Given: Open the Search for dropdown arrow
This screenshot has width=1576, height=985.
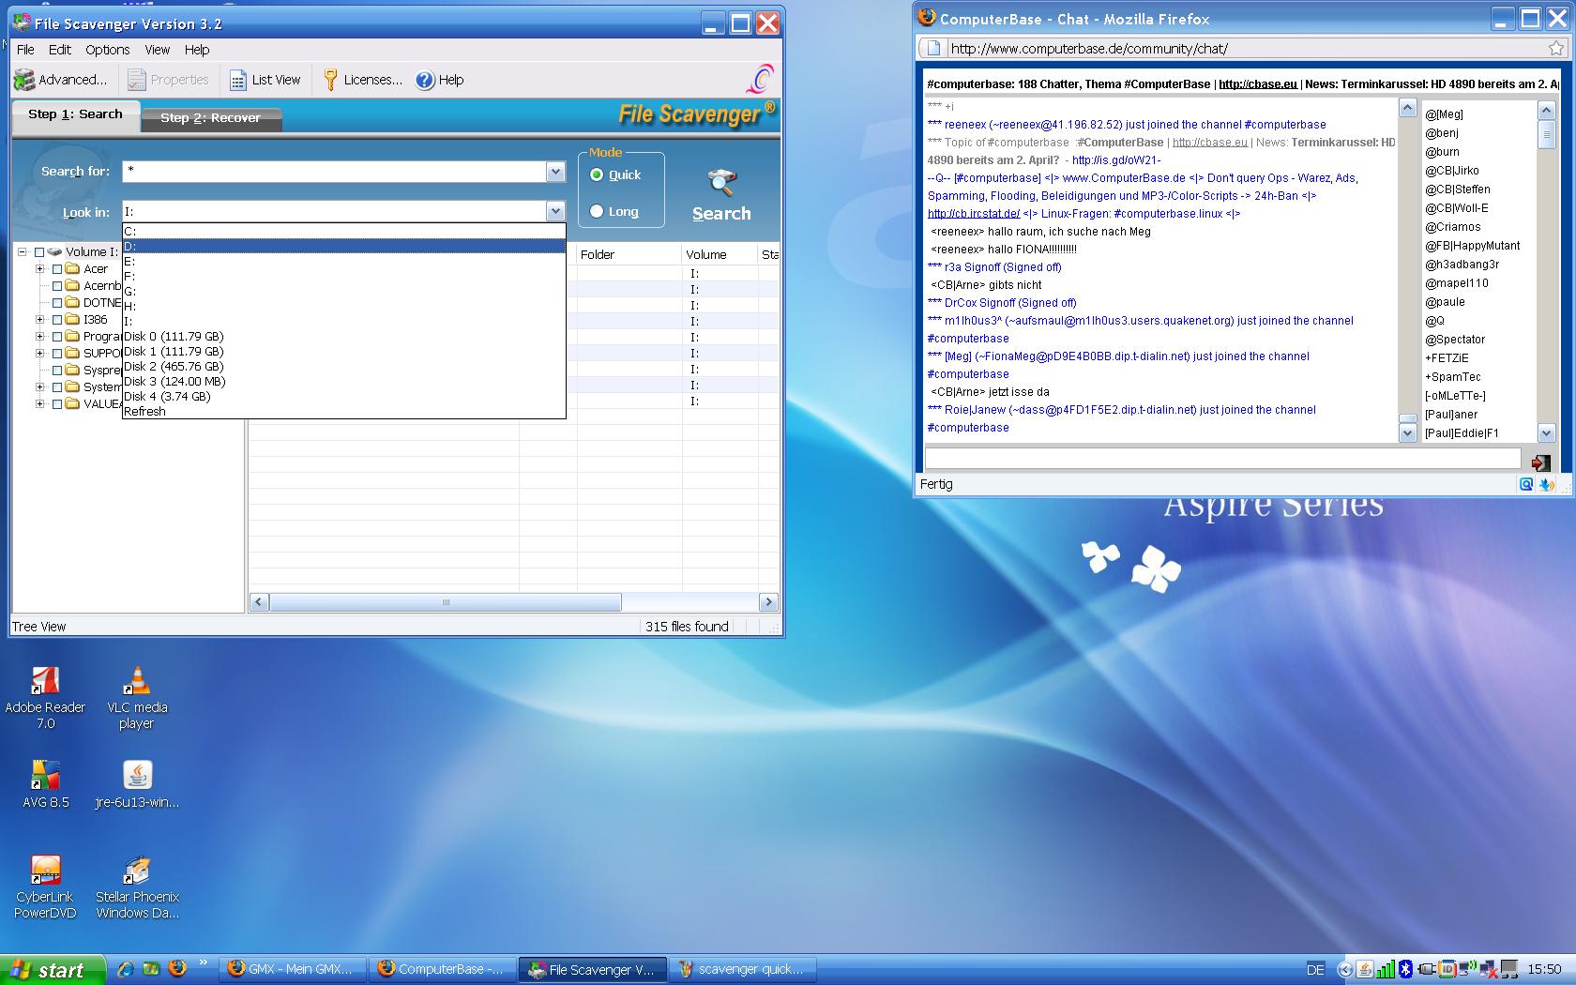Looking at the screenshot, I should click(555, 172).
